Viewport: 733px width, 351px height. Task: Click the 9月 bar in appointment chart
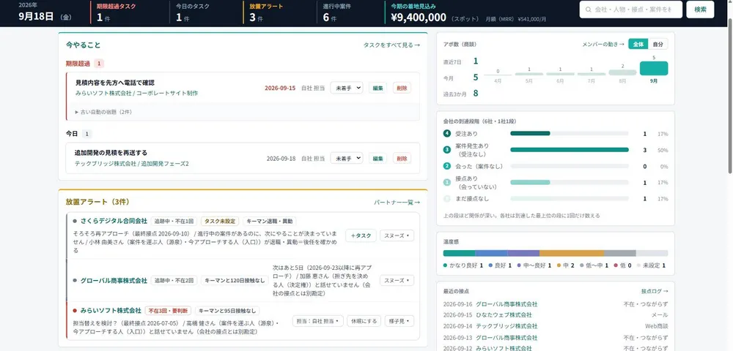(x=654, y=68)
